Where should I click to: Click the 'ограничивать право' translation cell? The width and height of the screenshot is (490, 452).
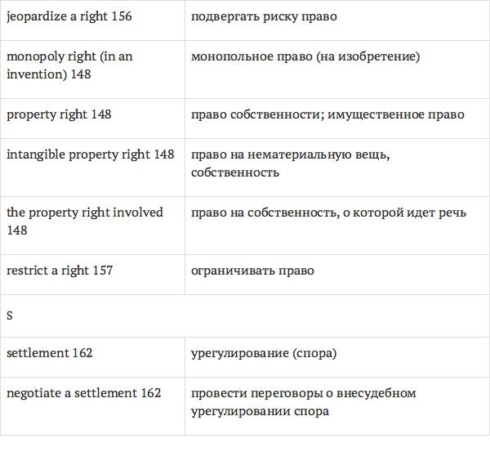pos(252,271)
